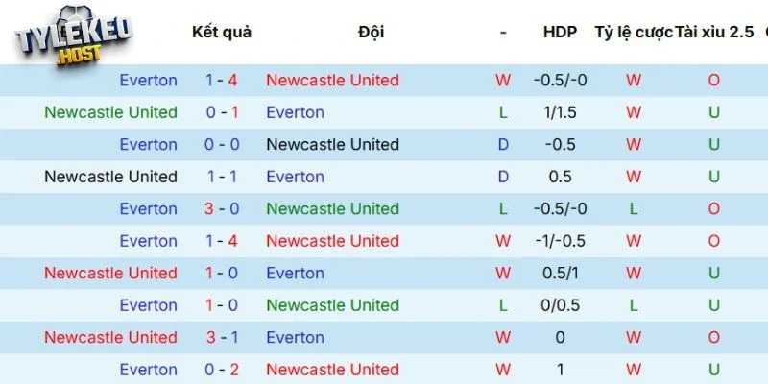Open the 3 - 1 match result
Viewport: 768px width, 384px height.
click(222, 337)
